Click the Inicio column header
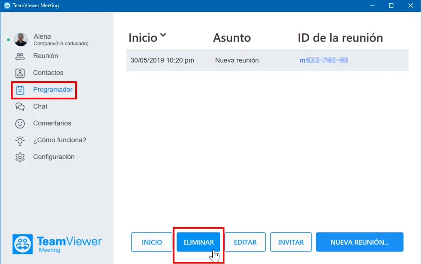This screenshot has height=264, width=422. [x=143, y=38]
